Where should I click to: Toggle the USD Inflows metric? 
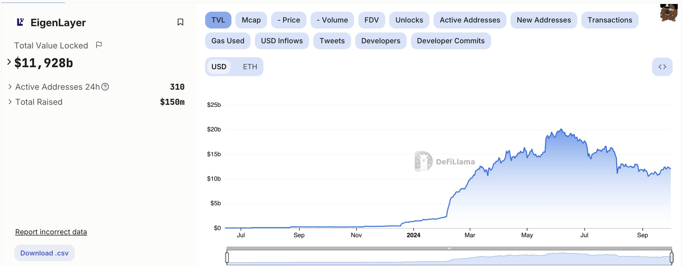[x=282, y=41]
